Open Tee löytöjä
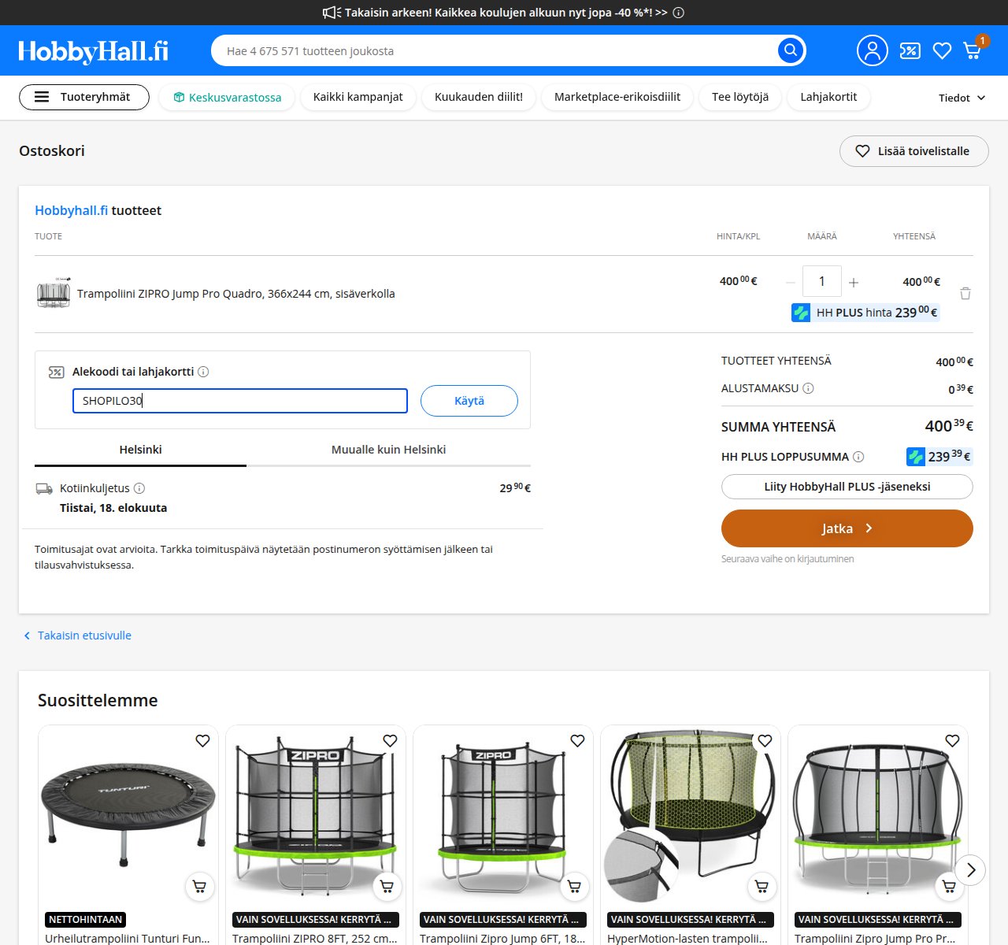The image size is (1008, 945). (x=740, y=97)
